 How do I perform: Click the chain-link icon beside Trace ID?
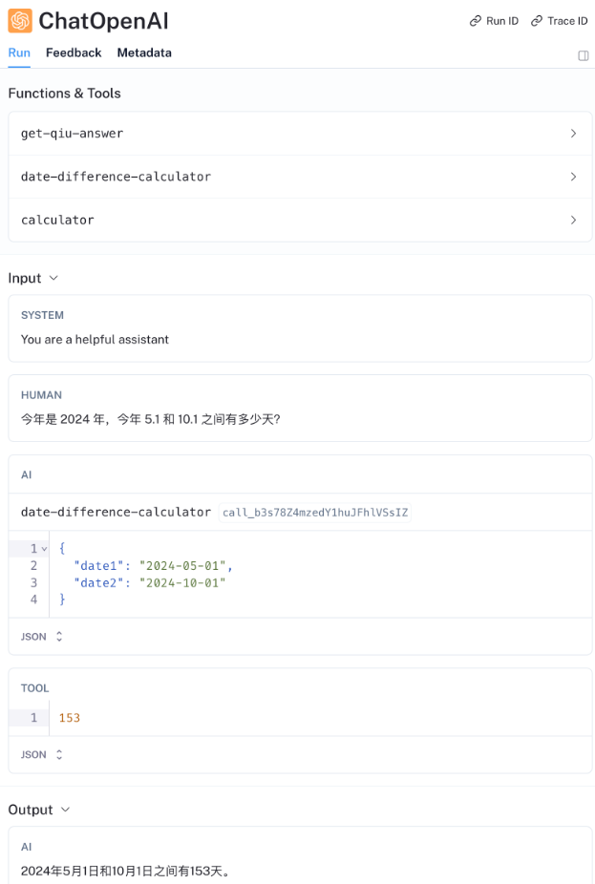(535, 20)
